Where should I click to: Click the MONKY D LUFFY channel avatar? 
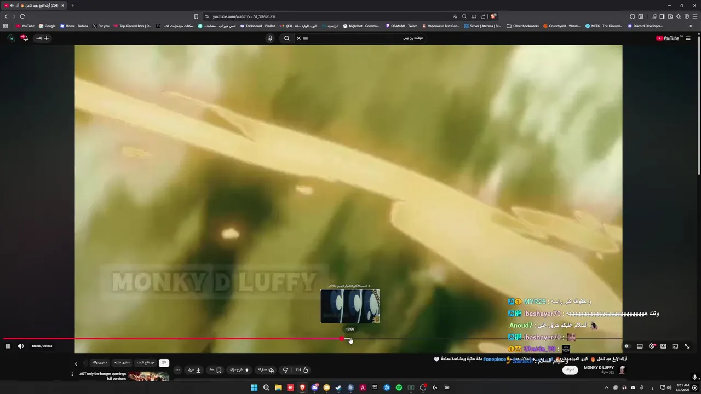tap(622, 370)
